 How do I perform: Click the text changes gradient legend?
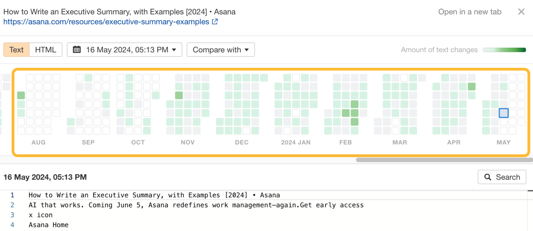pyautogui.click(x=504, y=50)
